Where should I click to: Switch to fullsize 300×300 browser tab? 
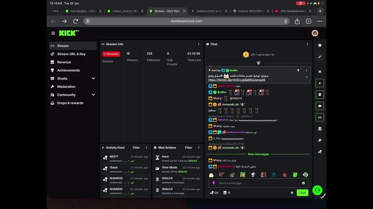click(251, 11)
